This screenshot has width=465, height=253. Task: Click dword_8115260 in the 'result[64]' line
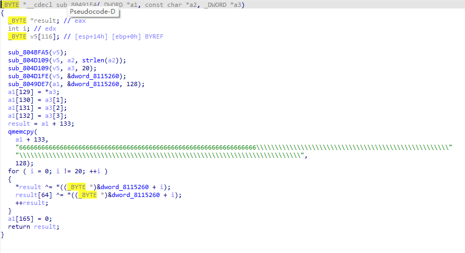(x=135, y=195)
